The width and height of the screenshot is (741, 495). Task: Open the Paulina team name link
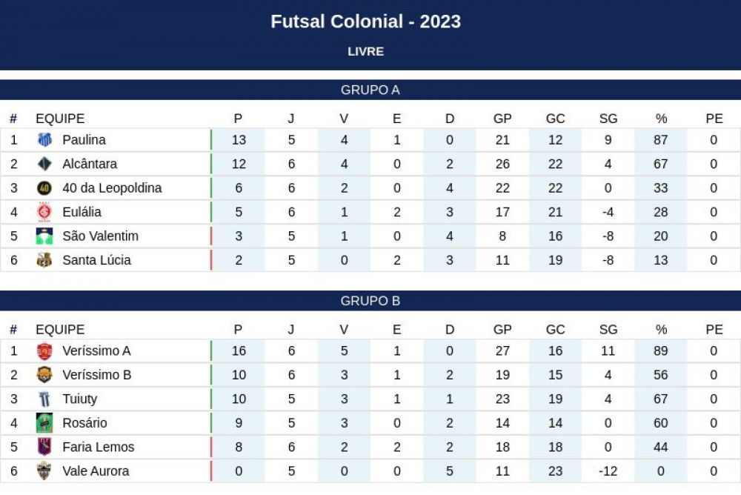pyautogui.click(x=84, y=140)
